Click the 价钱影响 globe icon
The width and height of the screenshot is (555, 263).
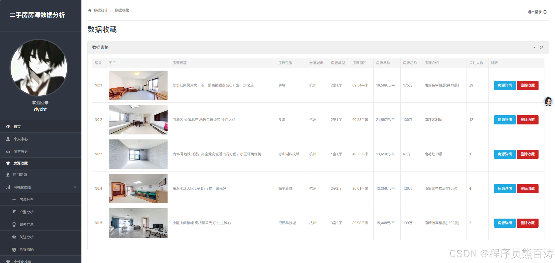14,250
